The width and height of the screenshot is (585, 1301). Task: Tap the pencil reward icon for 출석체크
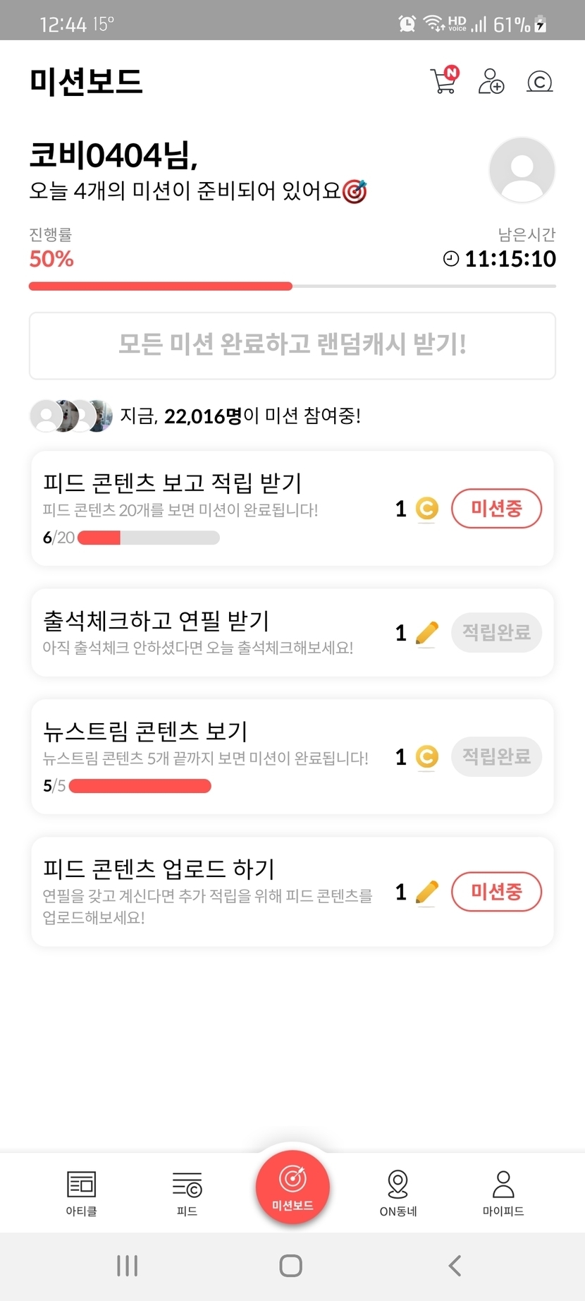426,633
